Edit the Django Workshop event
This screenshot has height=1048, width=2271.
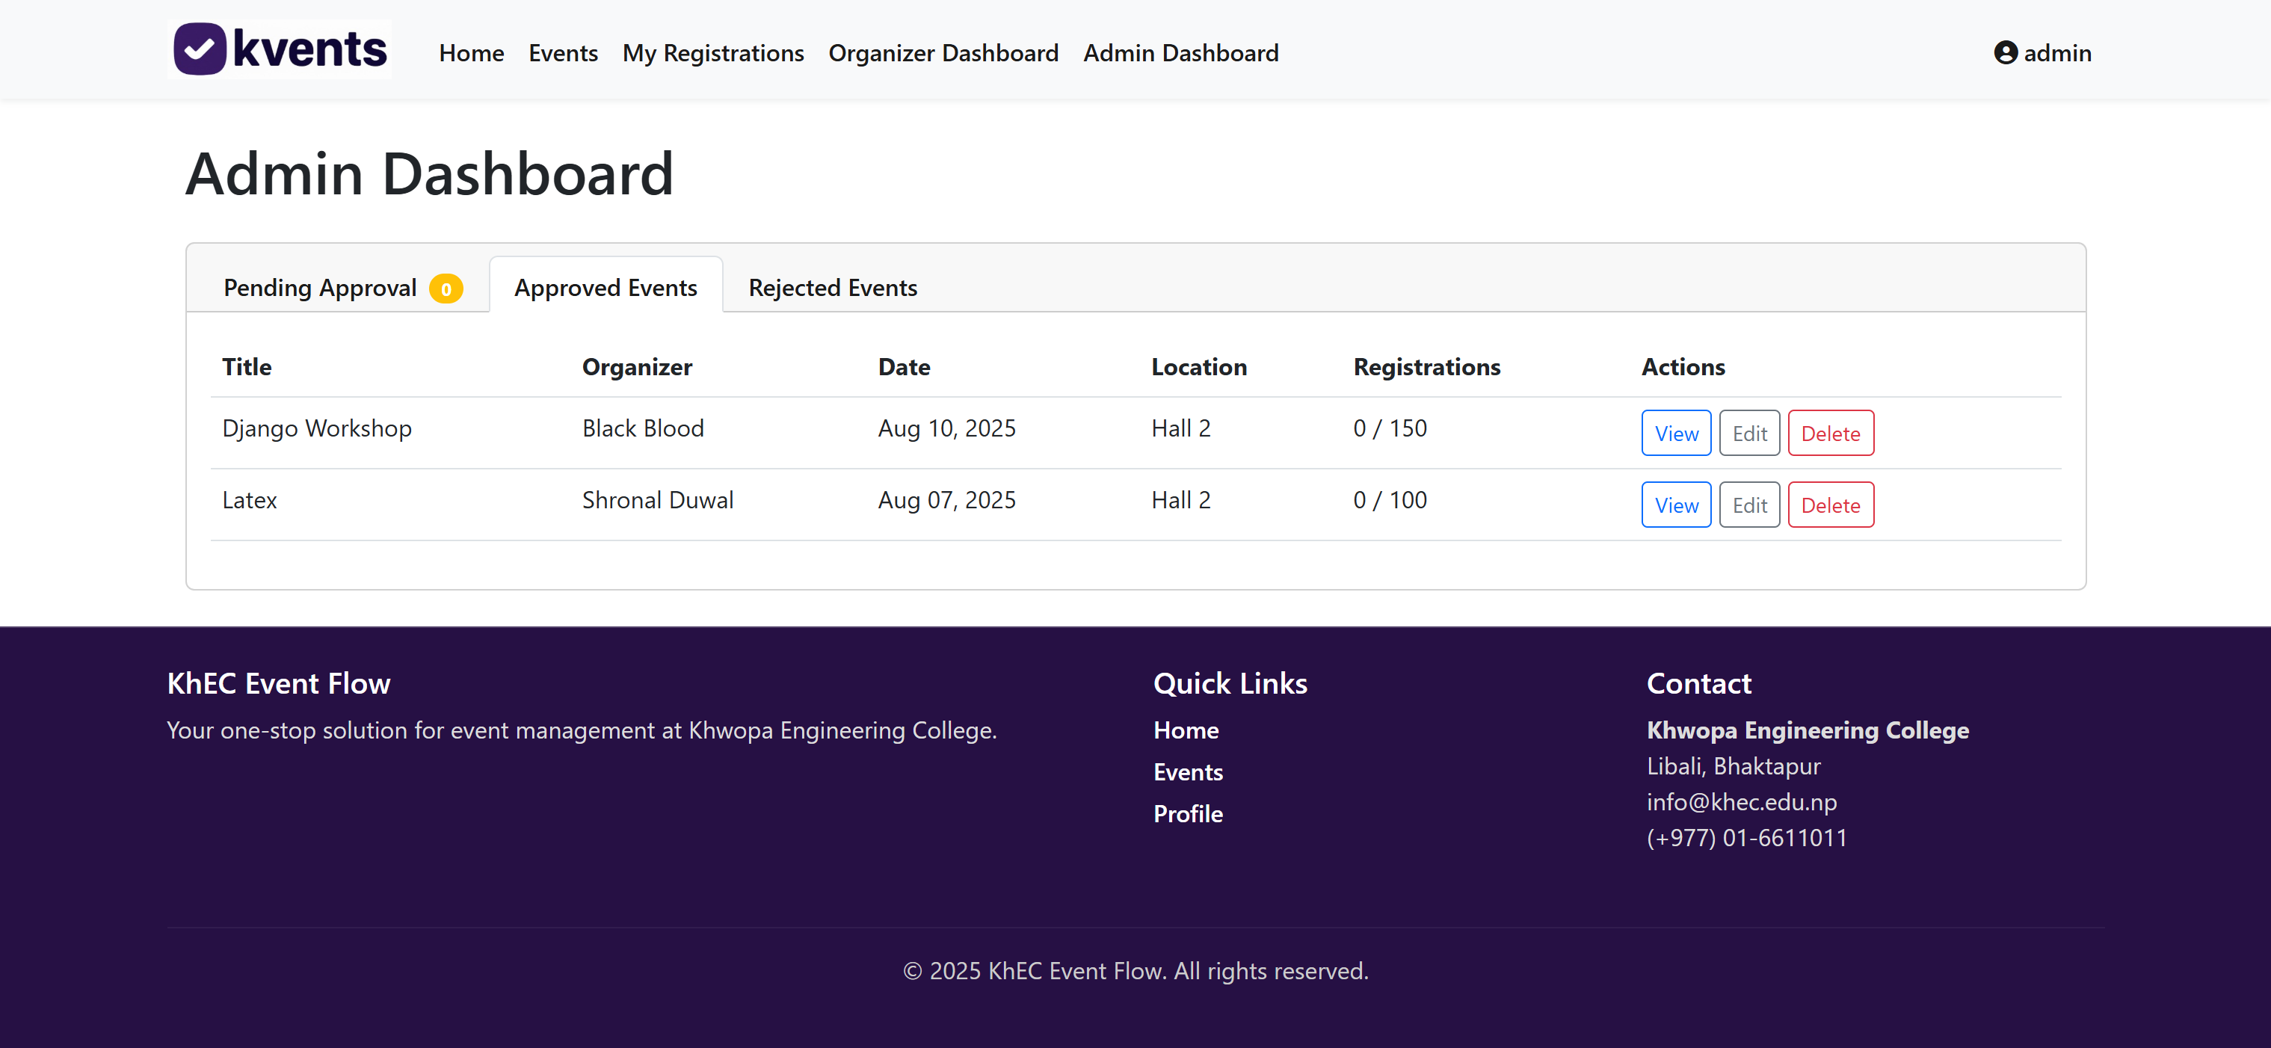[x=1749, y=433]
